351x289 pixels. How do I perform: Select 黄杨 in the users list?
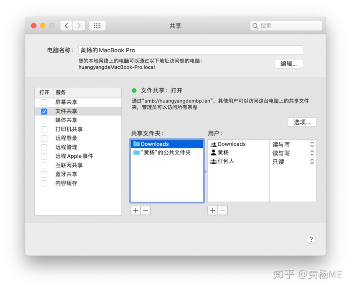point(238,153)
